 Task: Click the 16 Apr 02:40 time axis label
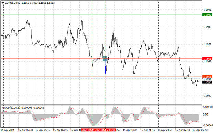pyautogui.click(x=182, y=130)
